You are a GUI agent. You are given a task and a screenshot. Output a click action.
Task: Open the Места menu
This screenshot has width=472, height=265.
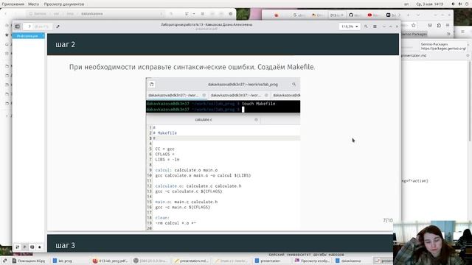click(33, 4)
